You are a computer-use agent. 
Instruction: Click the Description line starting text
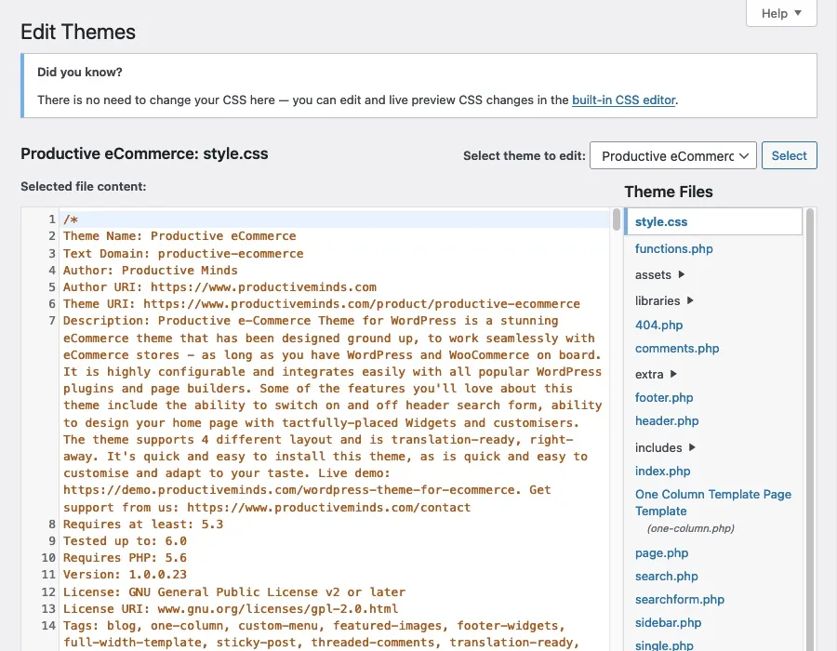pos(311,321)
